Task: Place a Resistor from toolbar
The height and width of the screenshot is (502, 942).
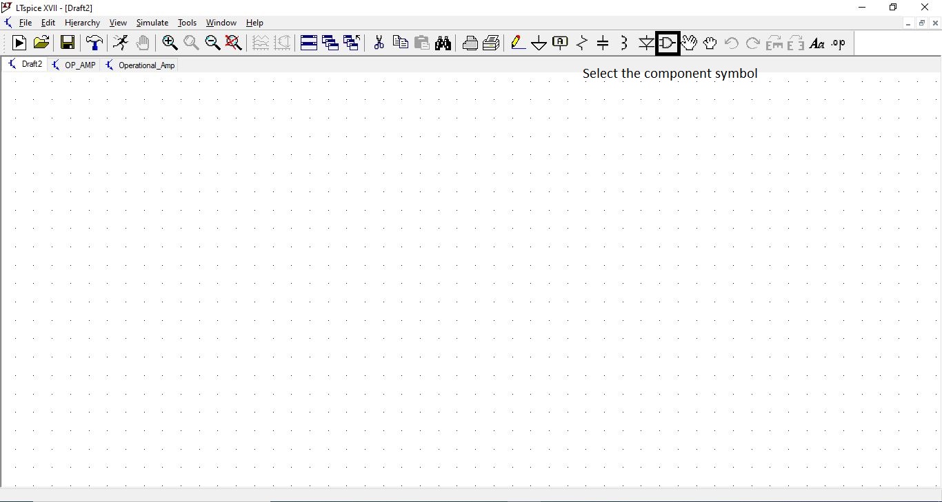Action: [x=582, y=43]
